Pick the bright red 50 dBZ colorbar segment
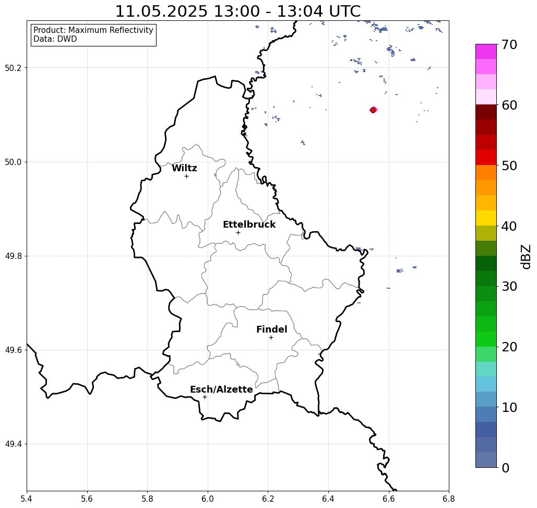Screen dimensions: 537x508 (486, 158)
